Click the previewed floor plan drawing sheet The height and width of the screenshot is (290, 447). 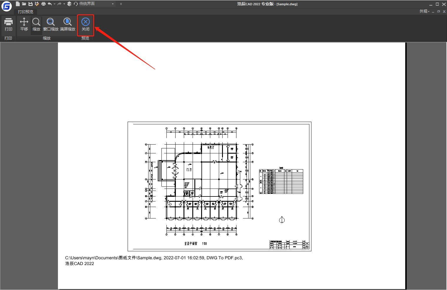click(219, 186)
